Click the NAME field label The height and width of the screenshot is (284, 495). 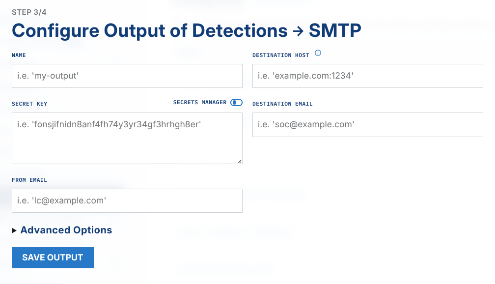(x=19, y=56)
